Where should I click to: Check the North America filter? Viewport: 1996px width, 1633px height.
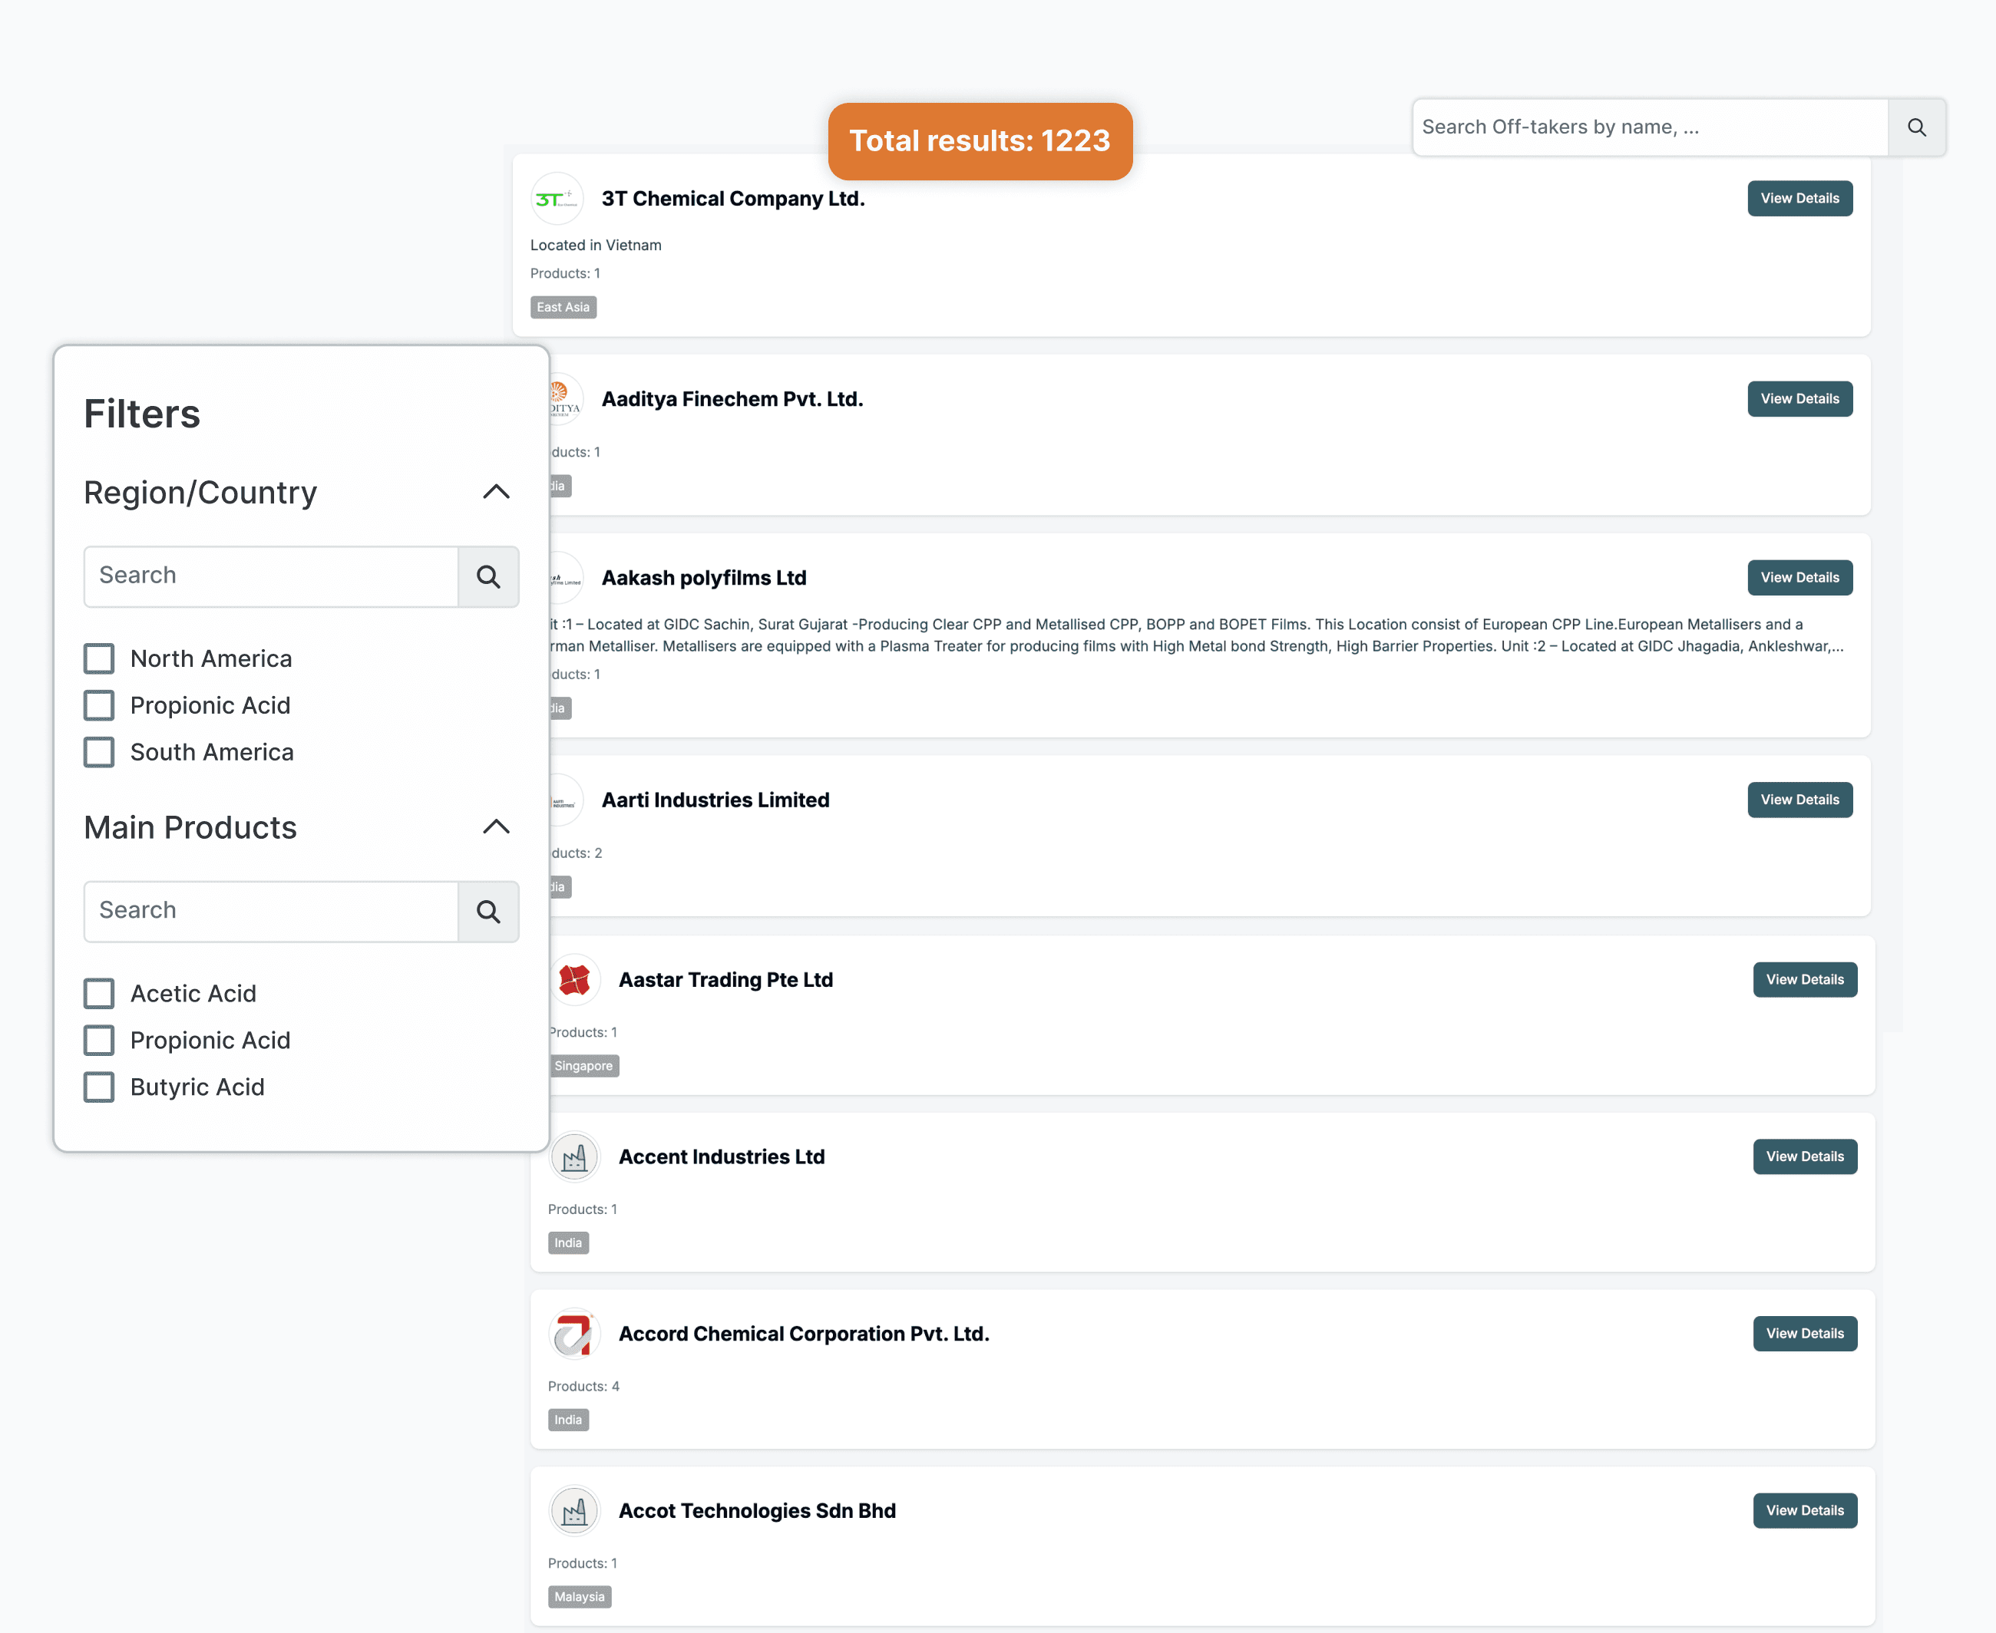click(99, 658)
